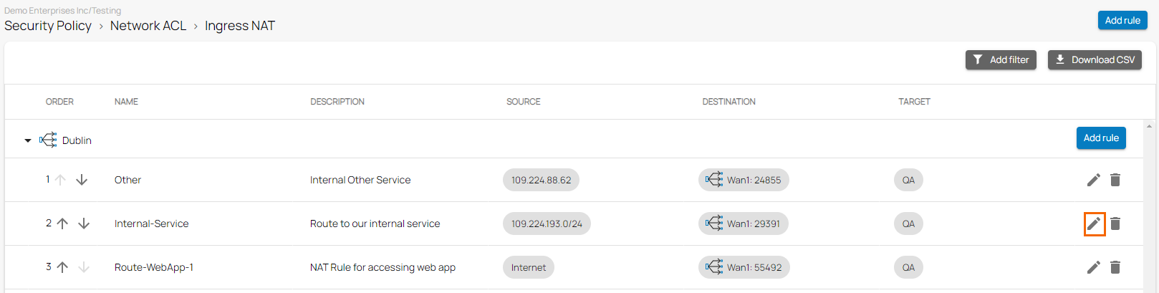
Task: Collapse the Dublin site group
Action: click(28, 140)
